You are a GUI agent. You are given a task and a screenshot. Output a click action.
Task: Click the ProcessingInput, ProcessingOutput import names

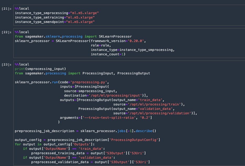pyautogui.click(x=116, y=73)
